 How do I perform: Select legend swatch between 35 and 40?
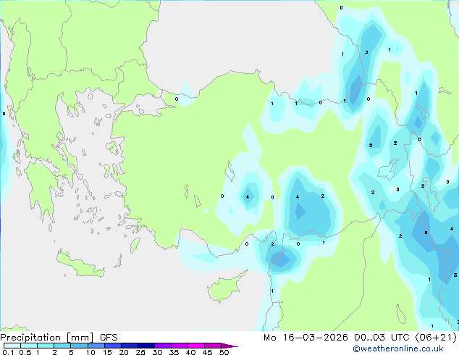point(180,346)
